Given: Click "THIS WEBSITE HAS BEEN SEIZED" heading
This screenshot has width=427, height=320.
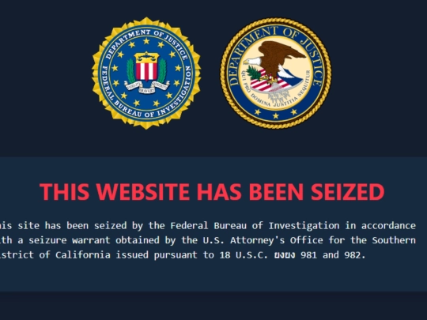Looking at the screenshot, I should (212, 192).
